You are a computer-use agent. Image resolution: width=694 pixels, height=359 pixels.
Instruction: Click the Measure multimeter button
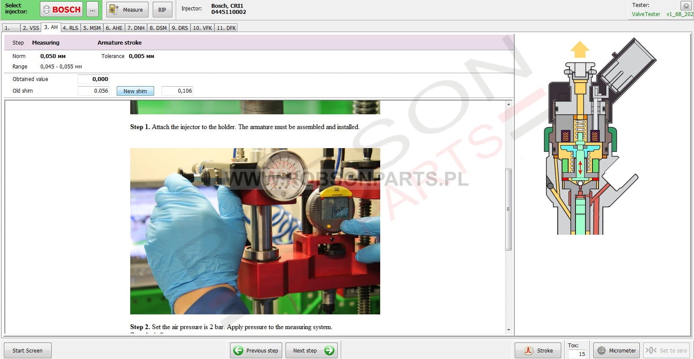[x=127, y=10]
